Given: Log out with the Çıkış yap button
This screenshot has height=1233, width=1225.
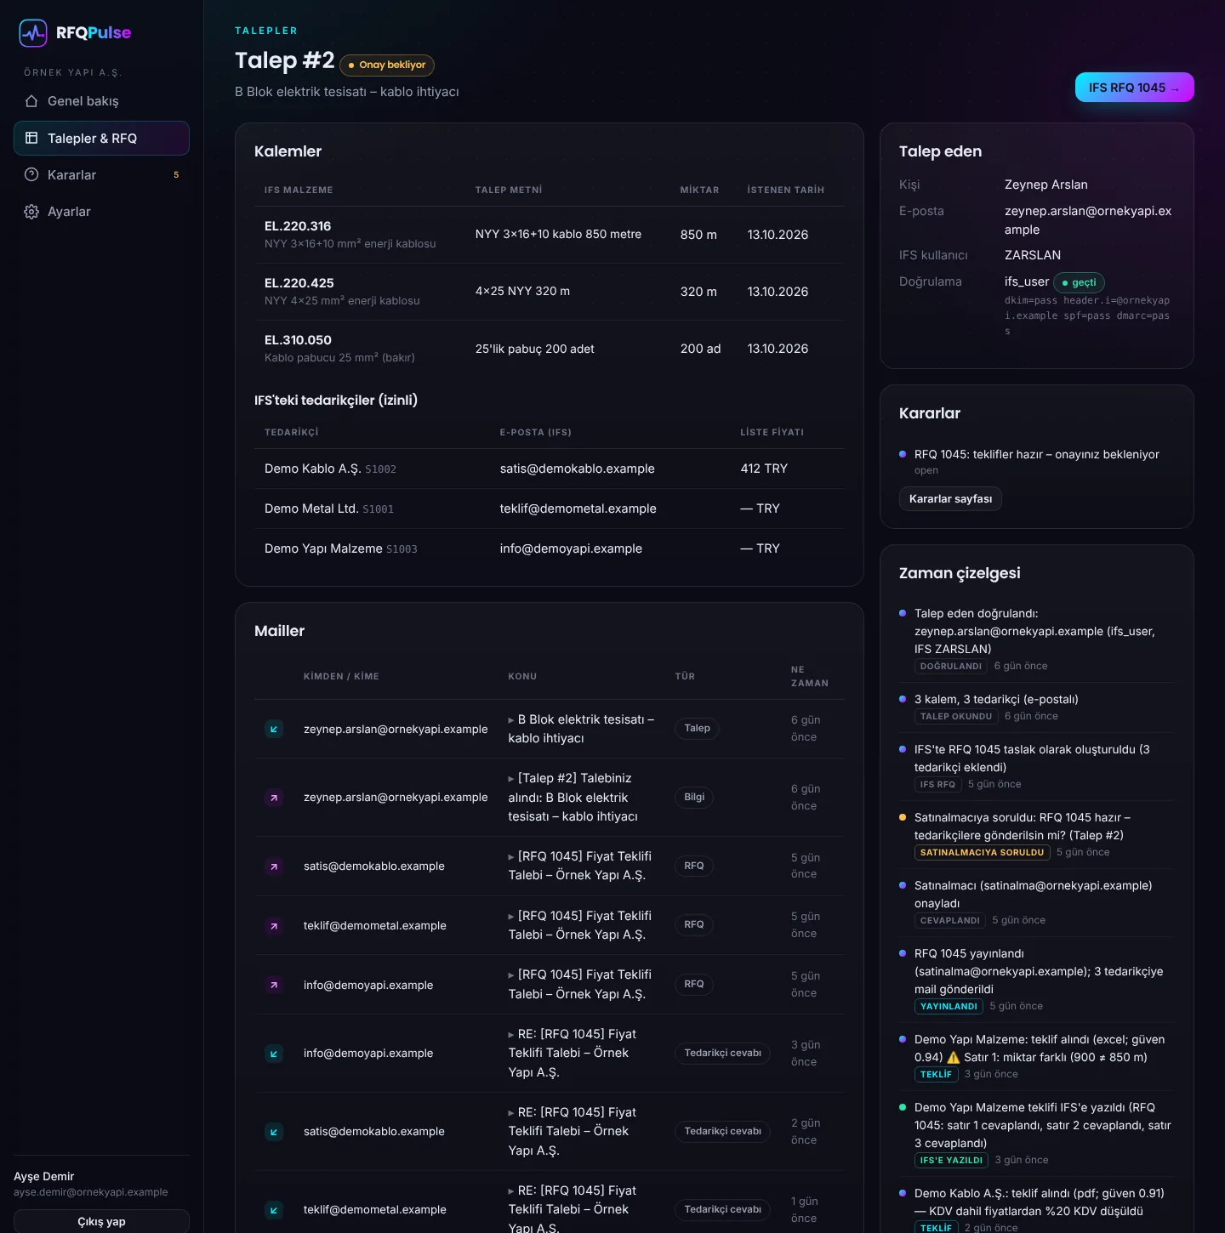Looking at the screenshot, I should pyautogui.click(x=101, y=1221).
